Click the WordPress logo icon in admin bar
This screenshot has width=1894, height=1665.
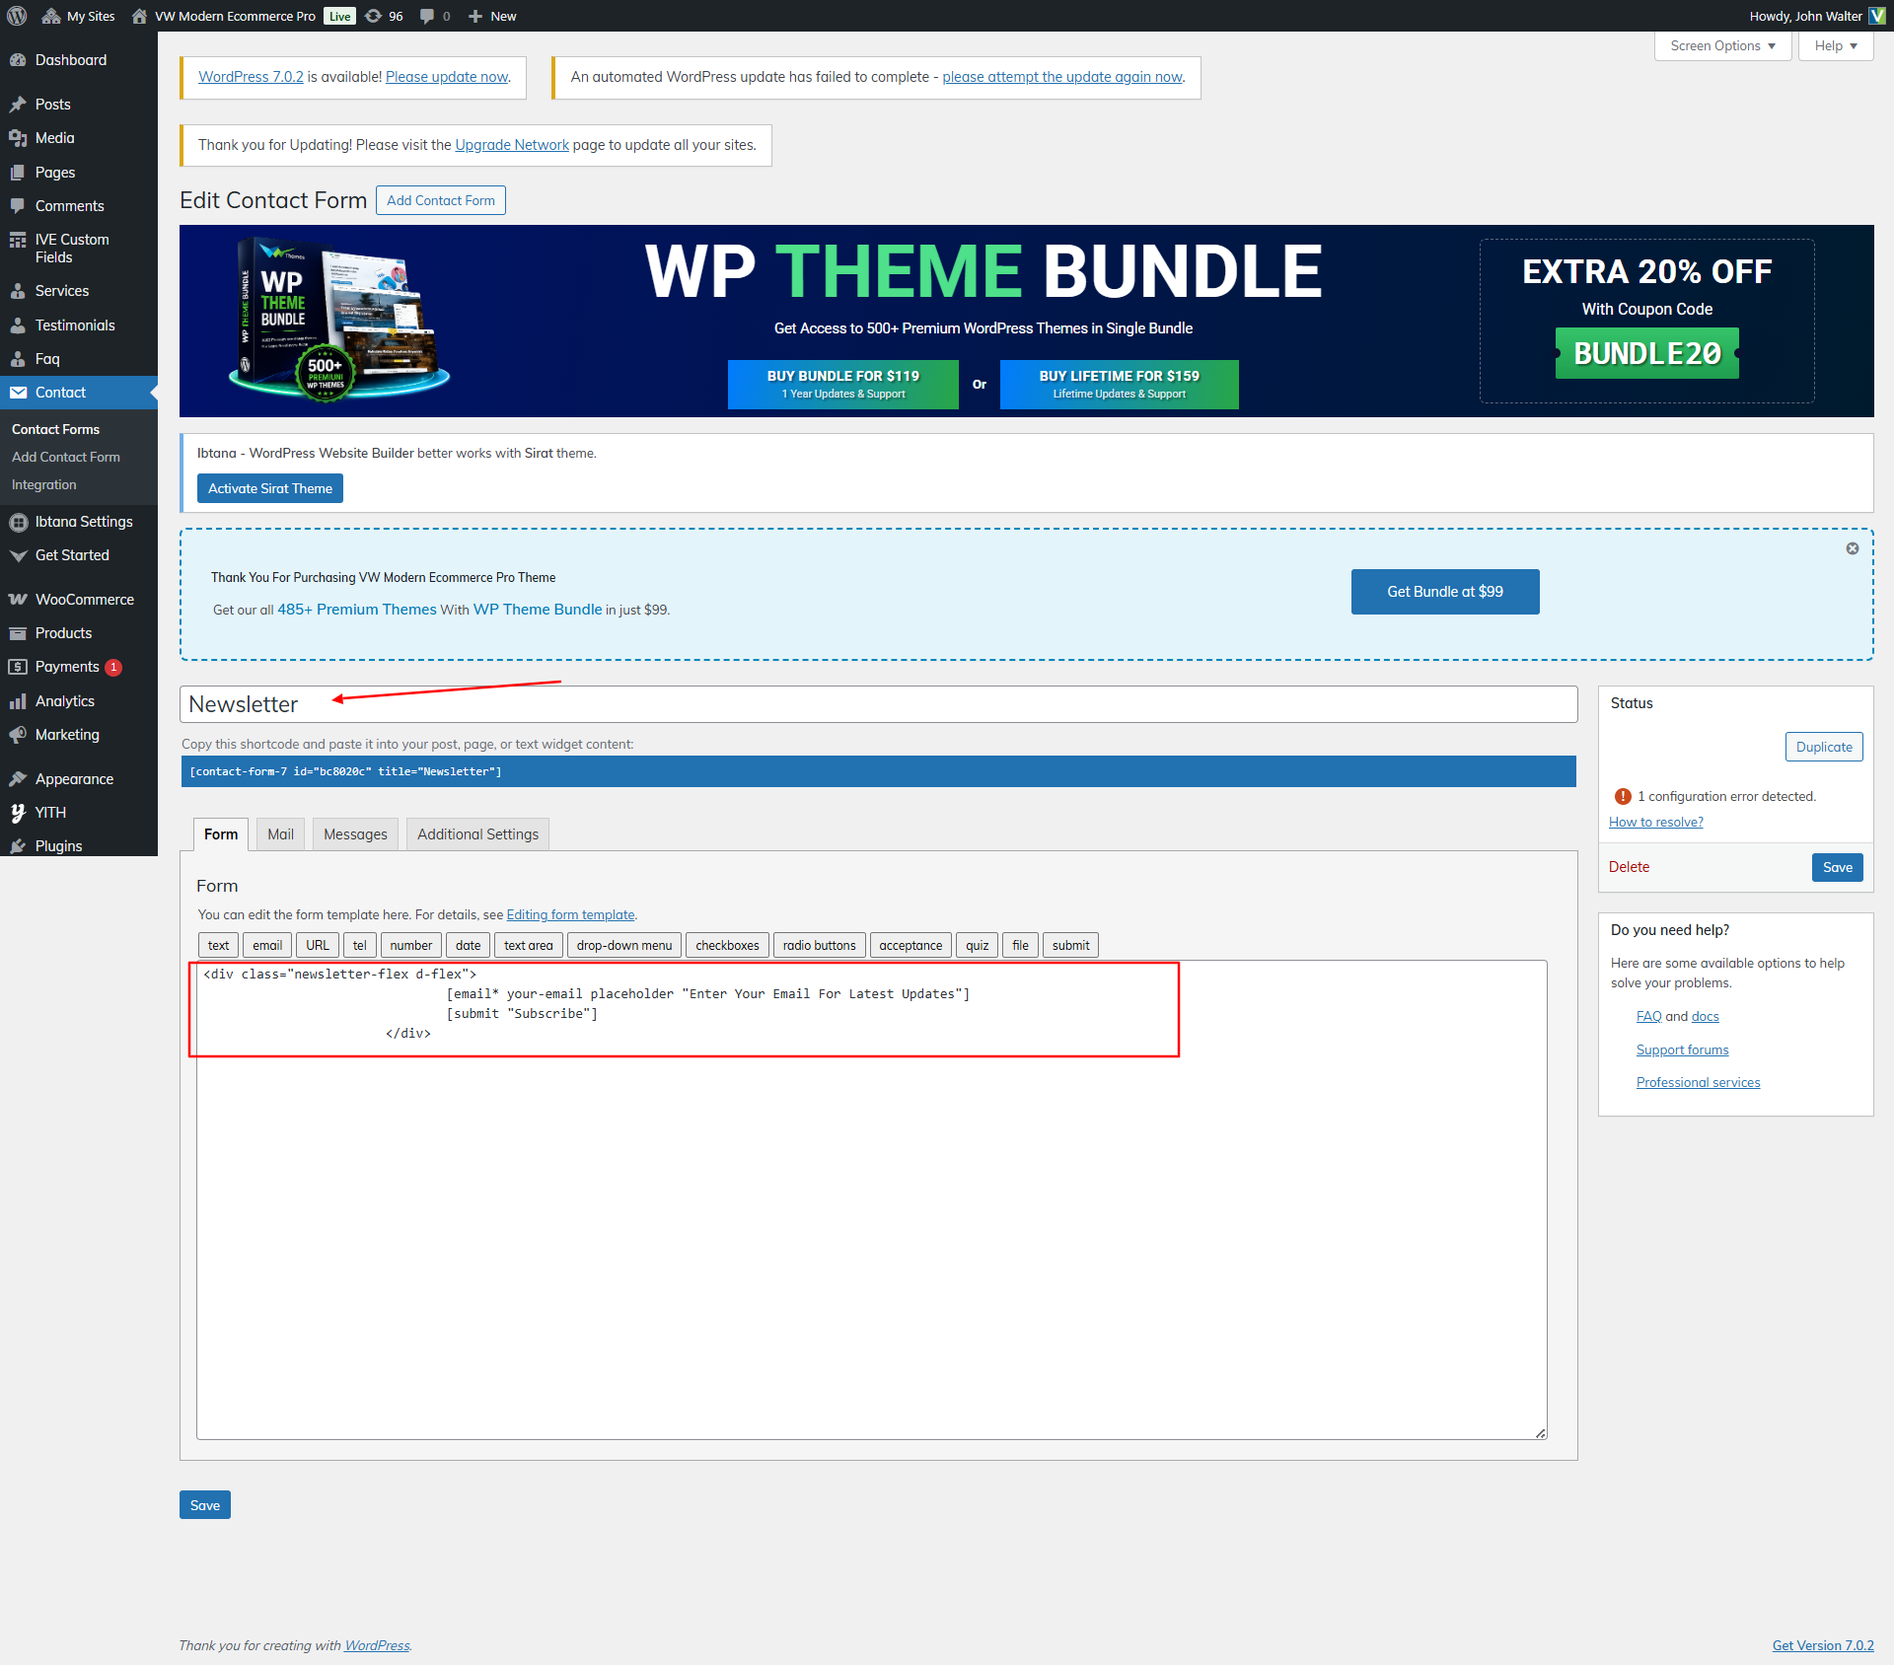(17, 16)
